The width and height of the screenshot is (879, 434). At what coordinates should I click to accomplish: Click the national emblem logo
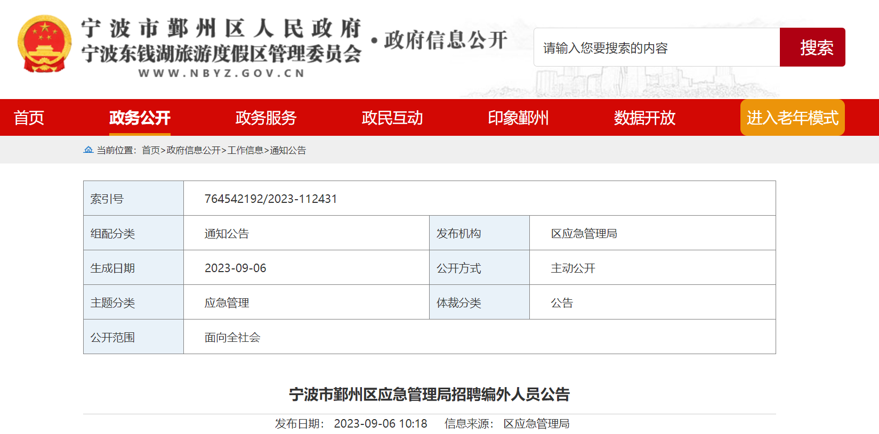(x=45, y=44)
